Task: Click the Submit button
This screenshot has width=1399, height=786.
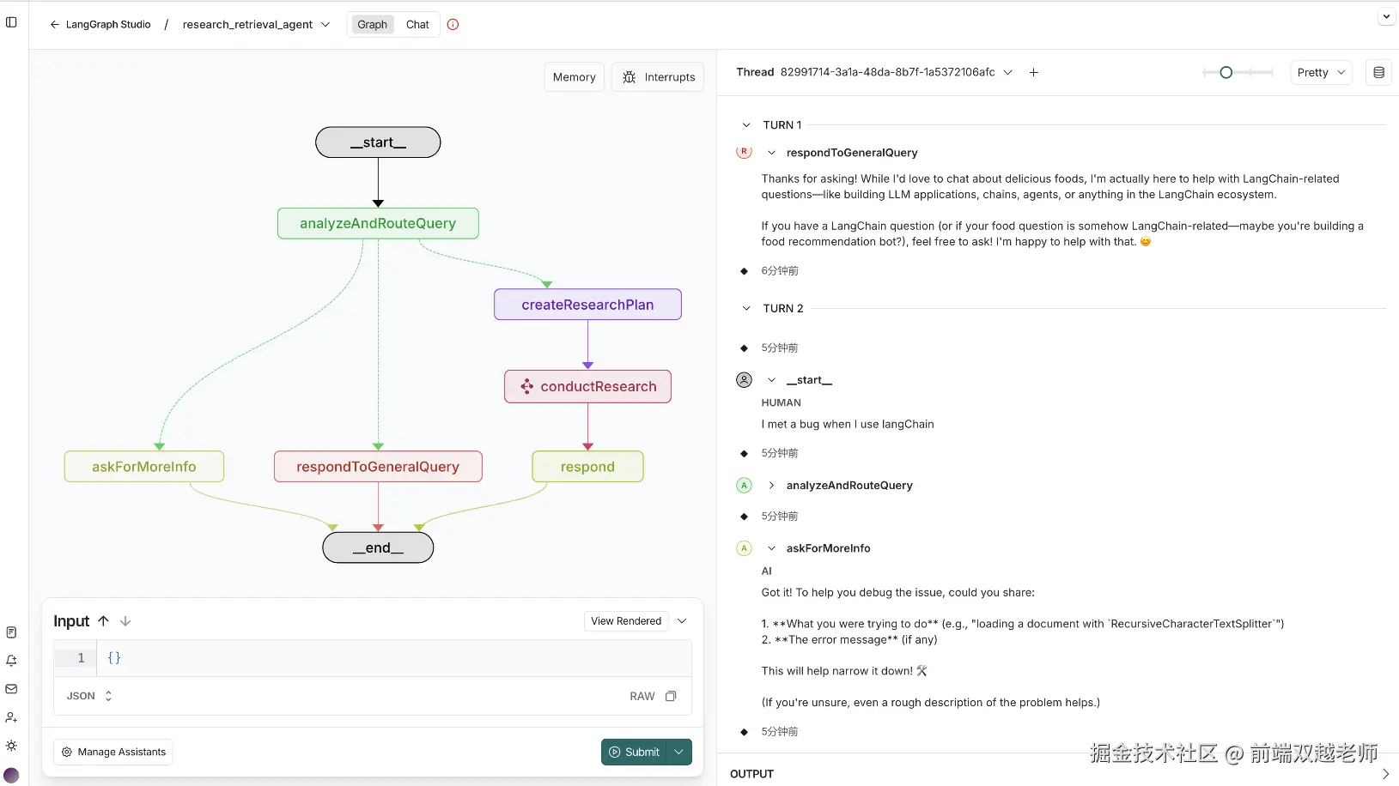Action: coord(635,753)
